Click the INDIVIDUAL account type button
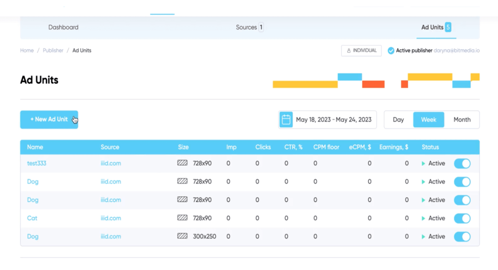Viewport: 498px width, 270px height. (361, 50)
